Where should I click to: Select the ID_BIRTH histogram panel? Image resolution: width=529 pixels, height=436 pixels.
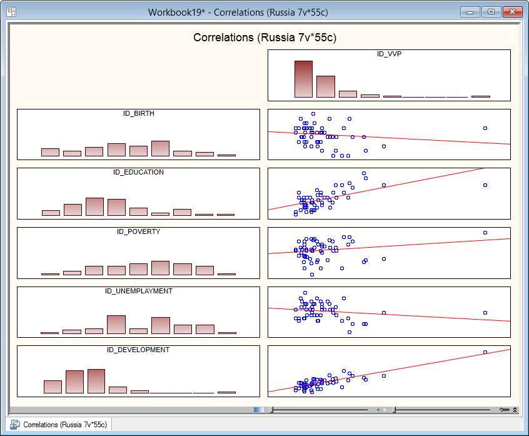[x=138, y=134]
